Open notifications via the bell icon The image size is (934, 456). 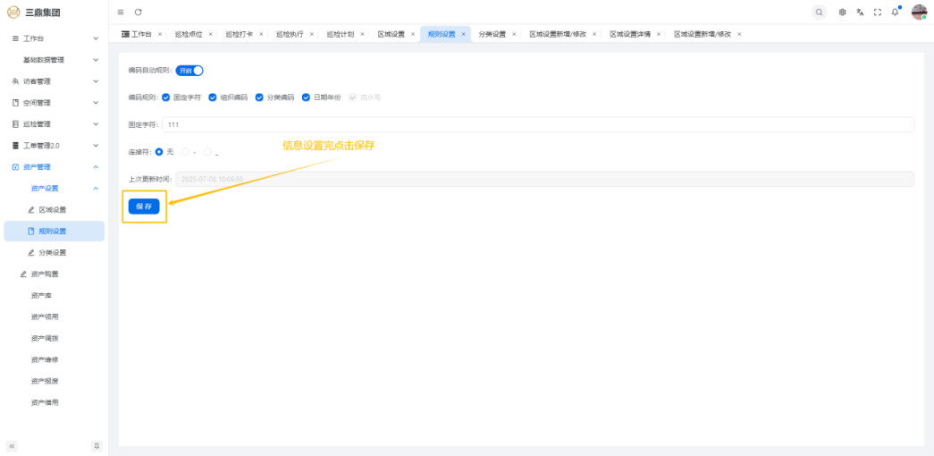tap(895, 12)
